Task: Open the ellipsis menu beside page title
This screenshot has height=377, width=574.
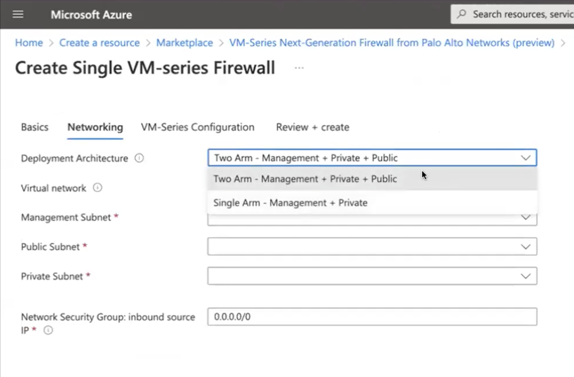Action: pos(299,68)
